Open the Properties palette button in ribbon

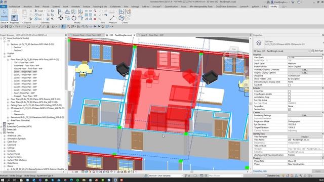(14, 18)
